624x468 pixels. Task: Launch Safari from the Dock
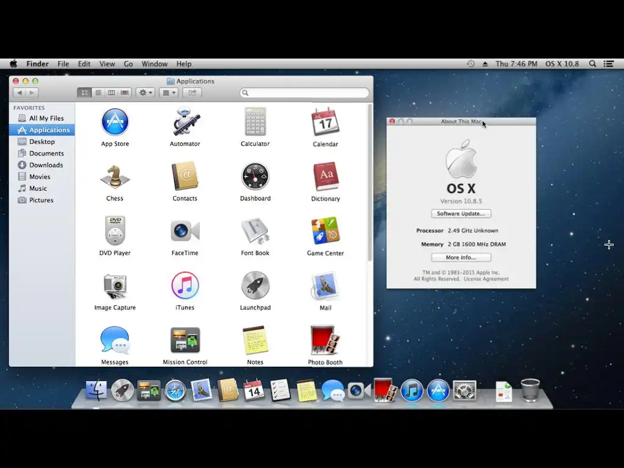pos(175,391)
